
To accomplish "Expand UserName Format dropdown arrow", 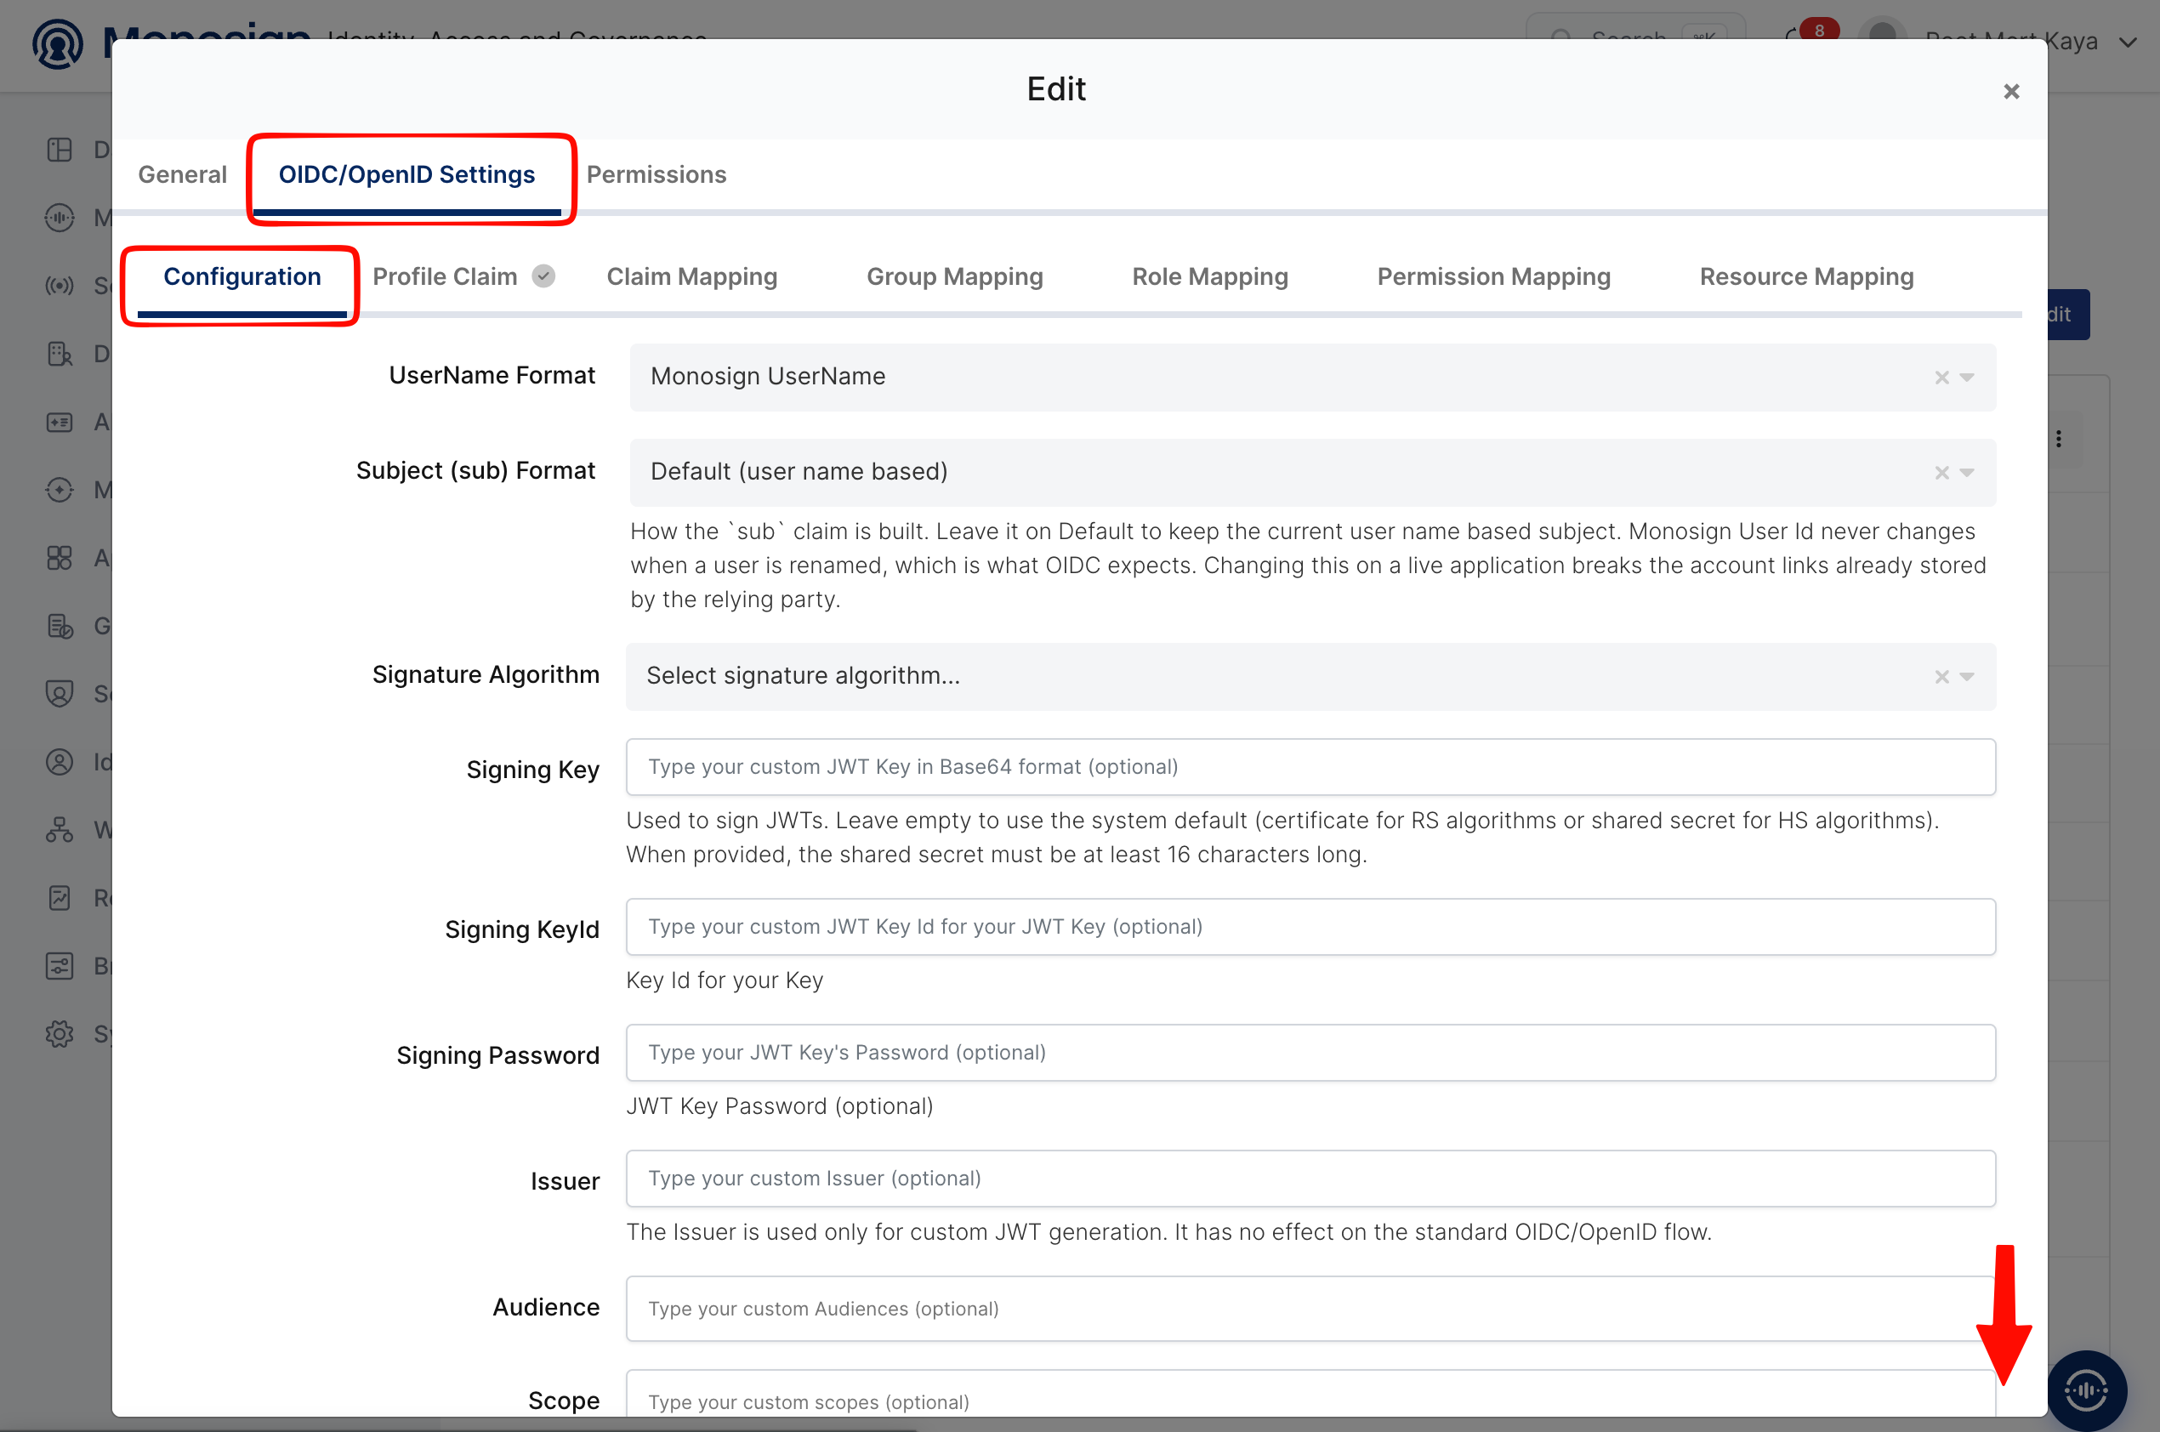I will click(x=1966, y=378).
